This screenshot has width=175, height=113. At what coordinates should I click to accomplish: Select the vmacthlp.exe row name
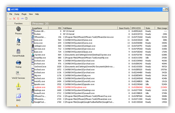(x=40, y=58)
